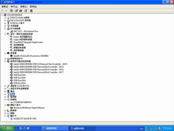Open the 說明(H) Help menu
The width and height of the screenshot is (174, 131).
coord(33,7)
